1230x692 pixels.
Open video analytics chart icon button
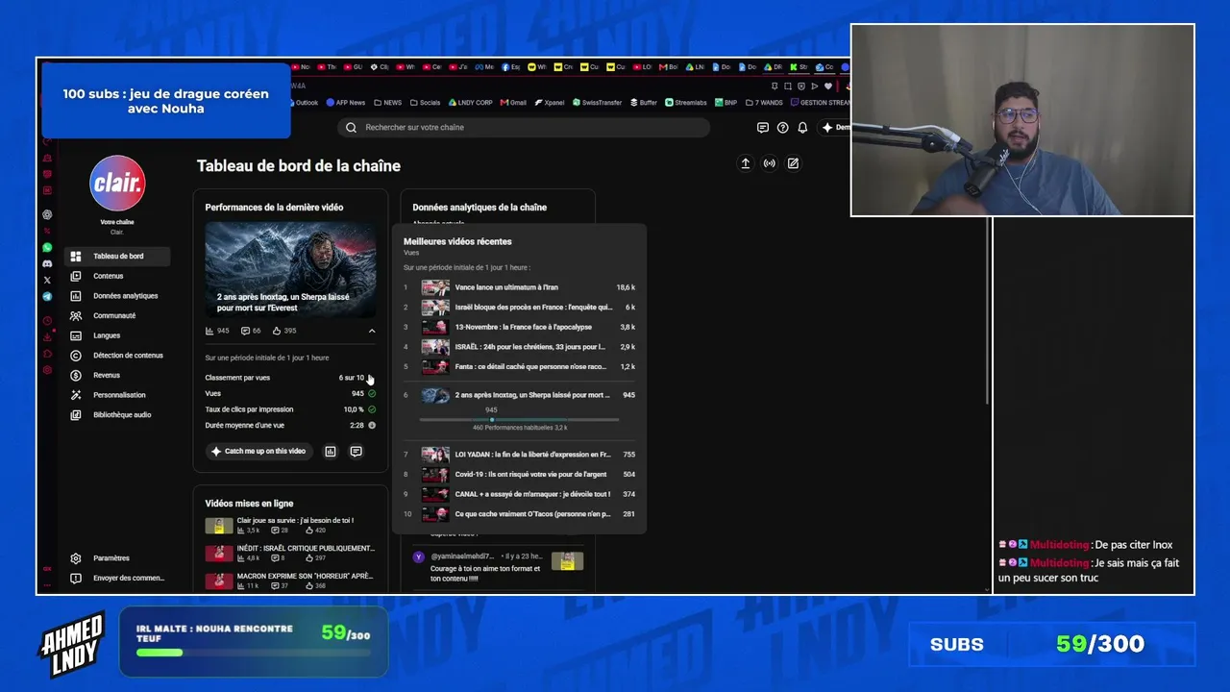point(330,451)
